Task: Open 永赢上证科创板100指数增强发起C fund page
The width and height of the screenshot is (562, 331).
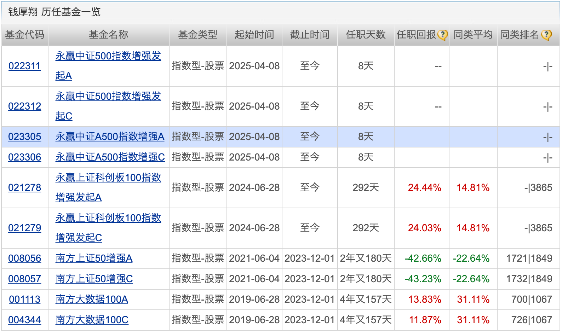Action: click(108, 228)
